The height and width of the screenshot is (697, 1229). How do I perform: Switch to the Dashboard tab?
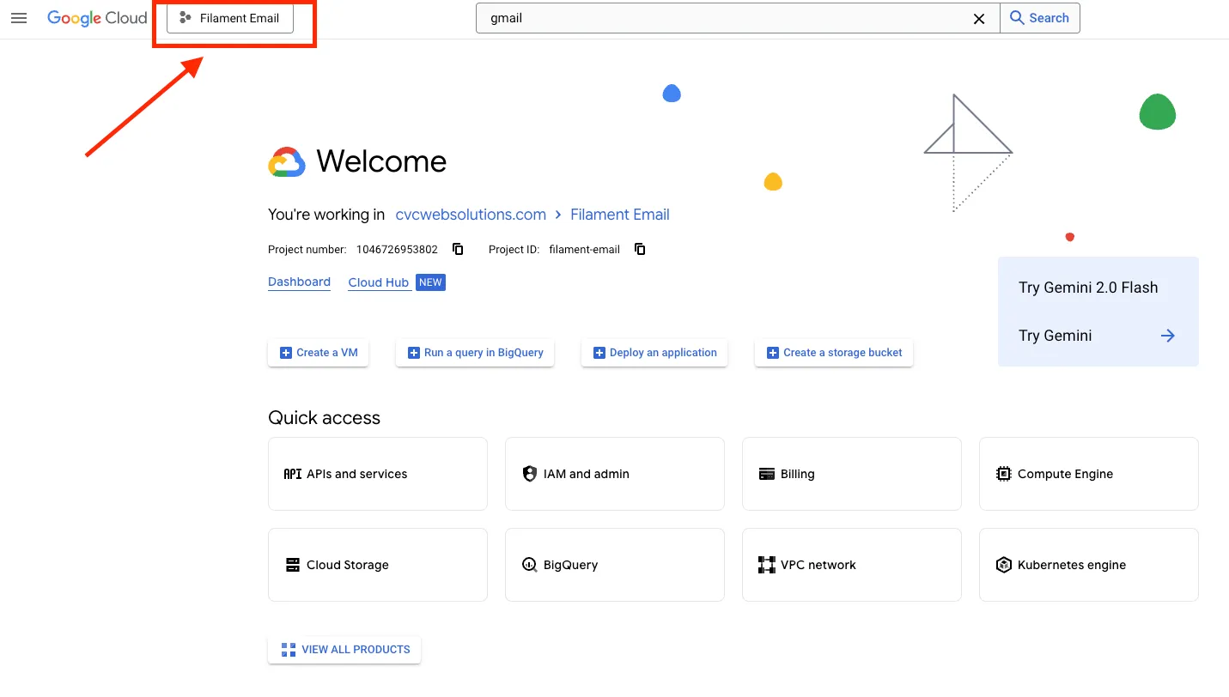click(x=299, y=282)
